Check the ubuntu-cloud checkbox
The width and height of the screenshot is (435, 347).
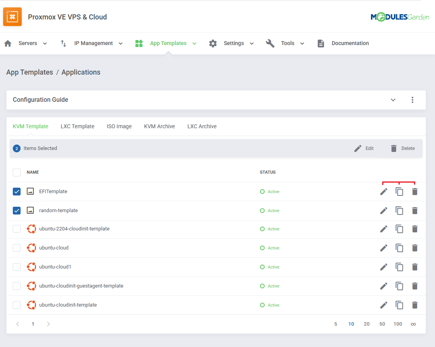coord(17,248)
